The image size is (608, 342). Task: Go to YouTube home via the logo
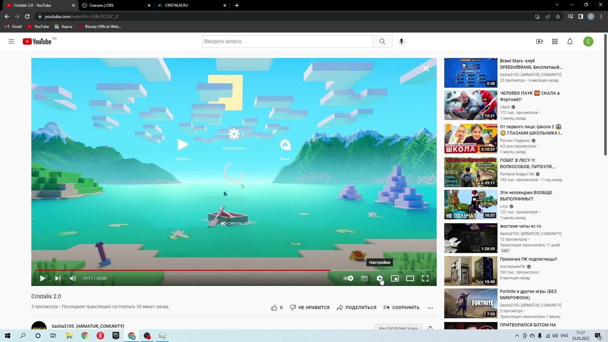37,41
